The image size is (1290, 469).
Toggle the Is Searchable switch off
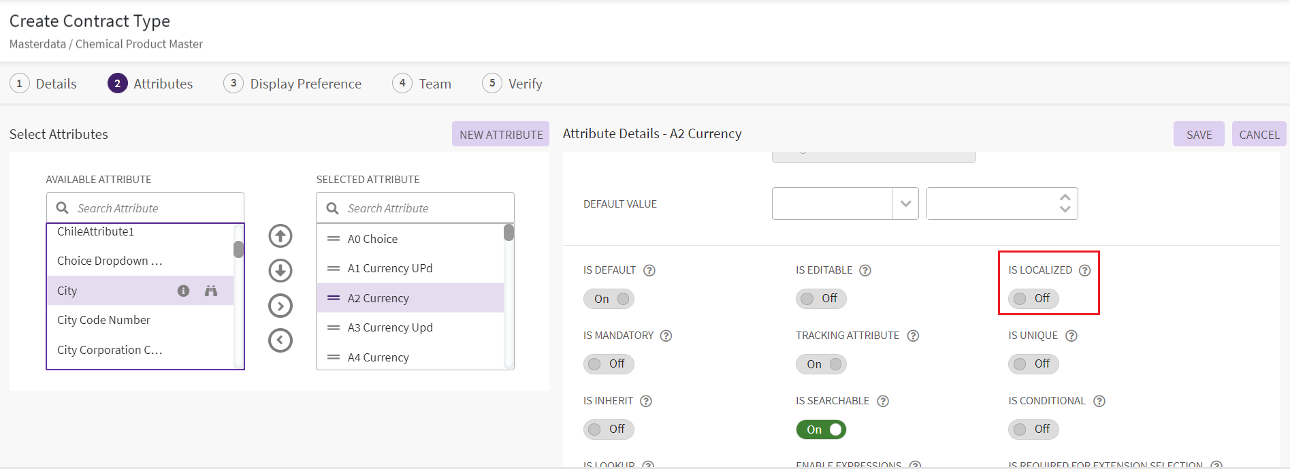point(821,430)
